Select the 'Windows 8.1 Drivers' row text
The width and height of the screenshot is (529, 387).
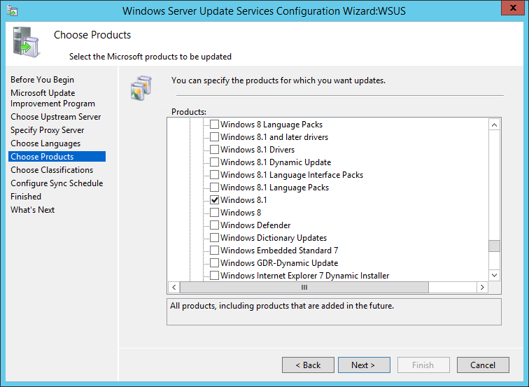(258, 150)
